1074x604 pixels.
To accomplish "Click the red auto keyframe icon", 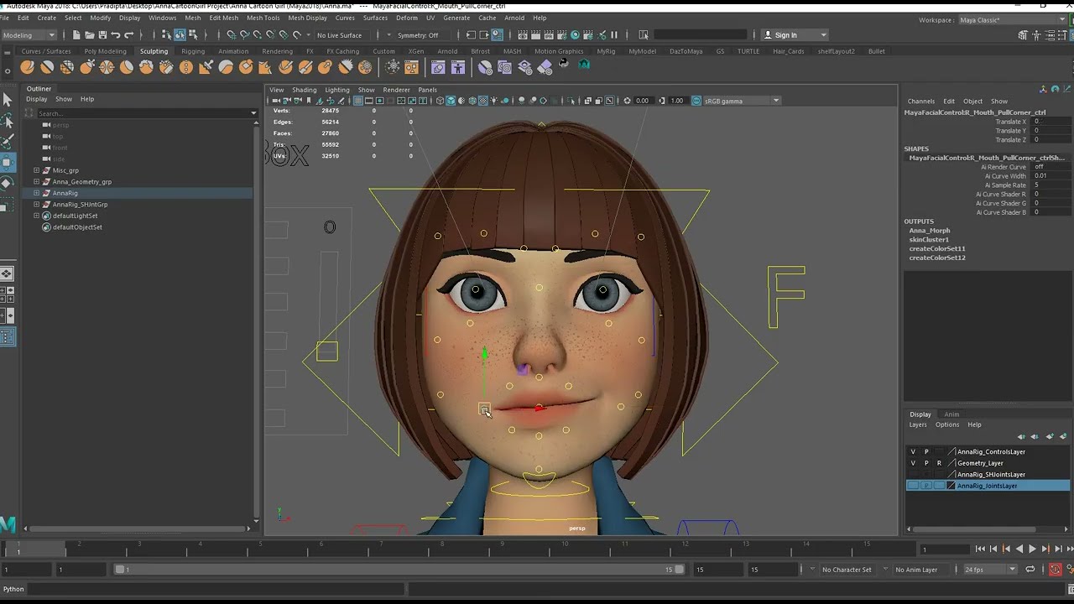I will click(1056, 570).
